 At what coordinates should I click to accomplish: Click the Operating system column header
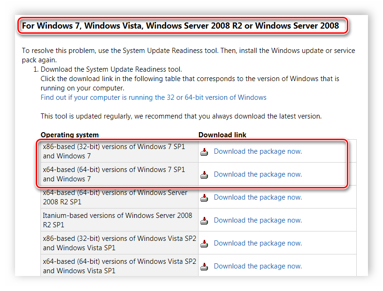(70, 135)
